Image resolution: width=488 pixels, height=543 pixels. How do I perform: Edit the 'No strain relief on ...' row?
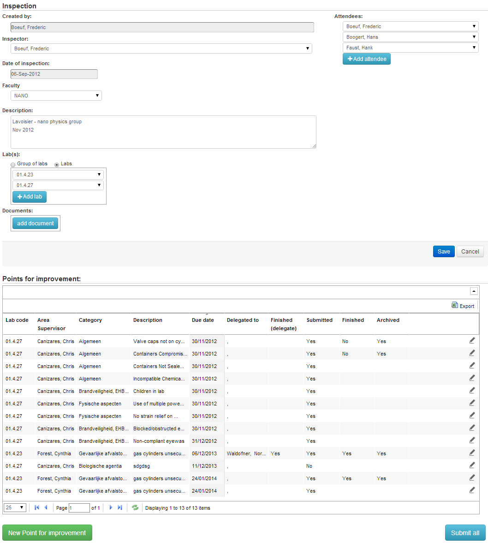click(x=472, y=416)
